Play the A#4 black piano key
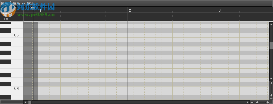Image resolution: width=273 pixels, height=104 pixels. 6,44
